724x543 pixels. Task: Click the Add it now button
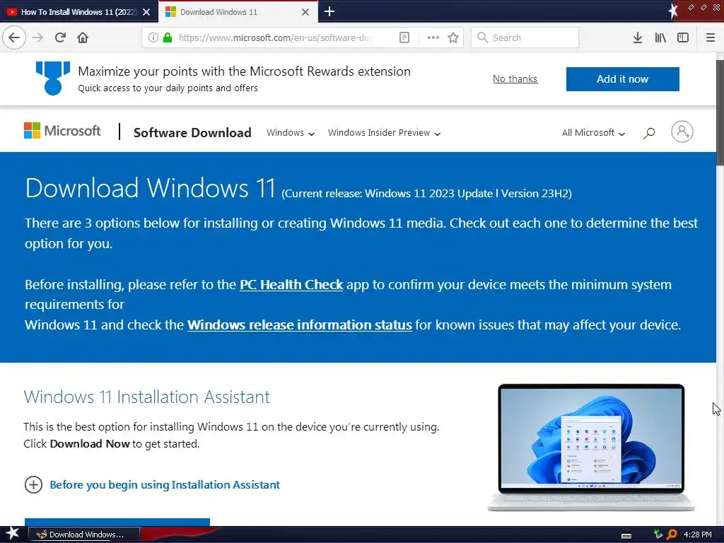(x=622, y=79)
